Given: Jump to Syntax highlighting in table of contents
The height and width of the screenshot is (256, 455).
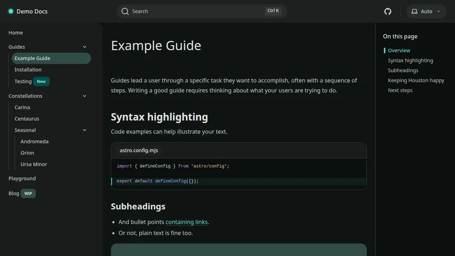Looking at the screenshot, I should (x=410, y=60).
